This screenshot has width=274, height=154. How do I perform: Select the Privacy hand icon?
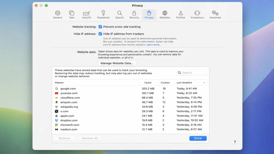tap(149, 13)
